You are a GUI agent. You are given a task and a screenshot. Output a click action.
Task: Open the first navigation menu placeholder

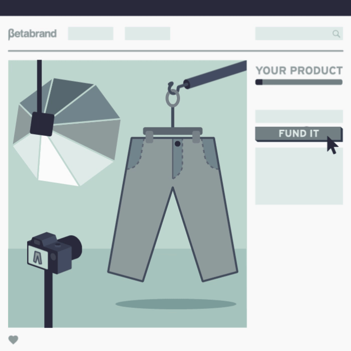pyautogui.click(x=91, y=34)
